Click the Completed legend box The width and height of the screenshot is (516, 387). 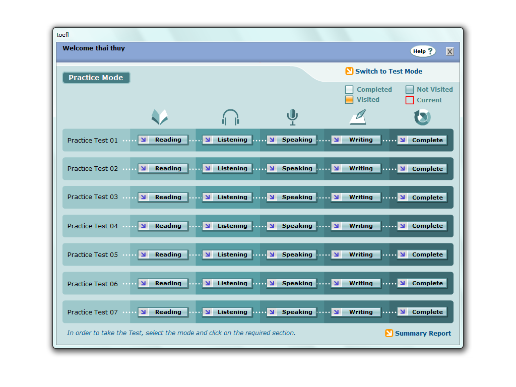349,90
